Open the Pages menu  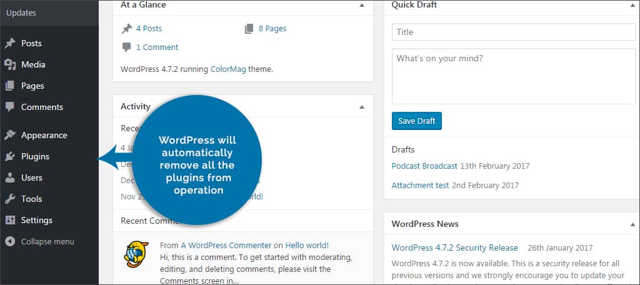pyautogui.click(x=32, y=86)
